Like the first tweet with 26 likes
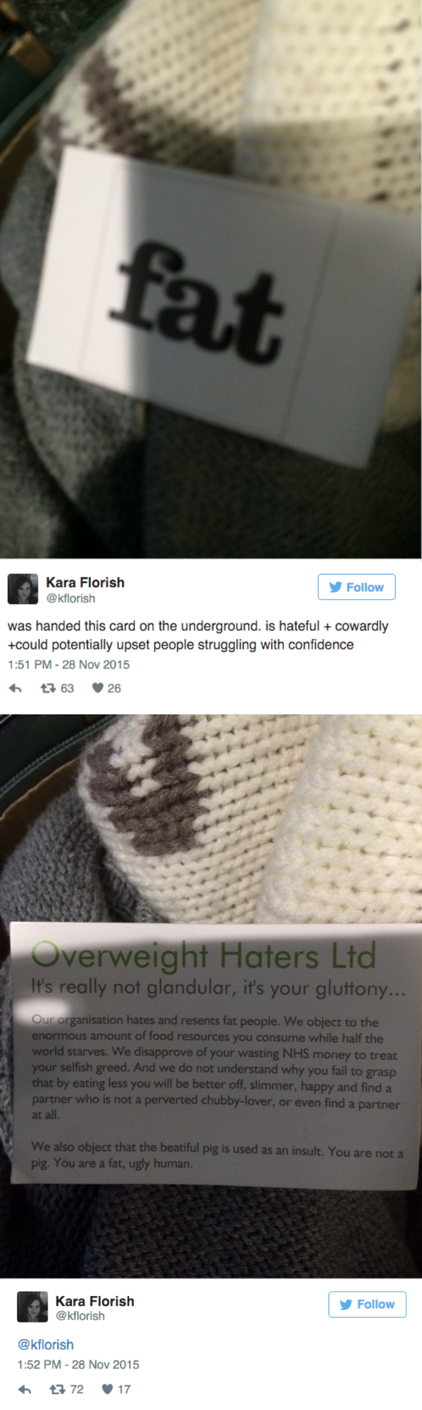The image size is (422, 1410). (98, 688)
